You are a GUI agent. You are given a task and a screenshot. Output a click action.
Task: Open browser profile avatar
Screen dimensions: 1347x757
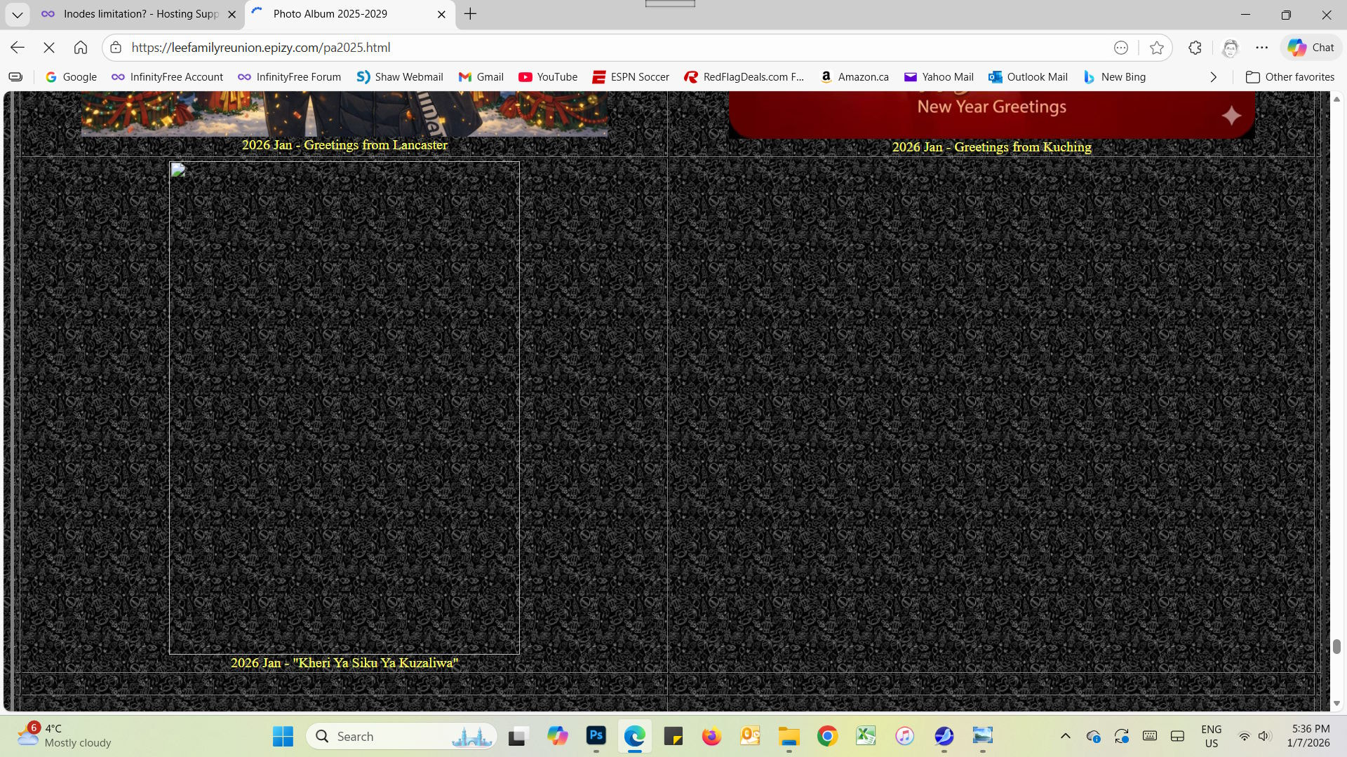coord(1230,48)
